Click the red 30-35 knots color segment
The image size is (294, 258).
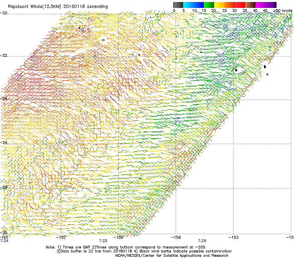point(240,5)
